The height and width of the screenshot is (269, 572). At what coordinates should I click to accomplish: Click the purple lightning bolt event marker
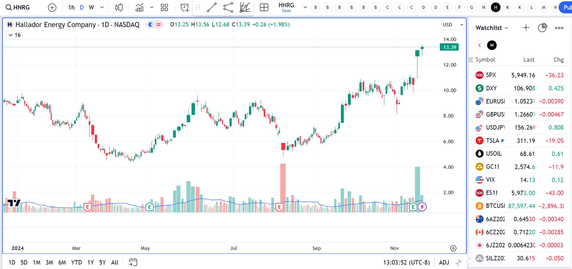pyautogui.click(x=422, y=207)
